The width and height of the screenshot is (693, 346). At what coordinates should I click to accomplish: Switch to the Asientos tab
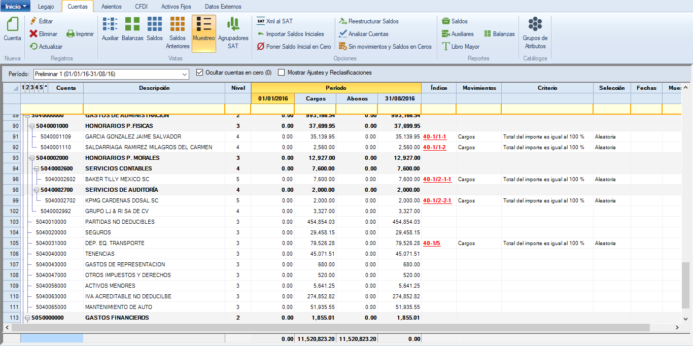point(111,7)
